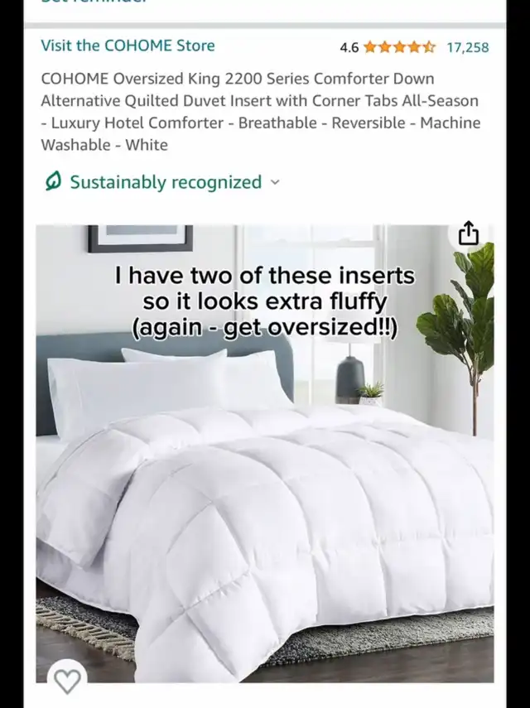Viewport: 530px width, 708px height.
Task: Open the white comforter product image
Action: (265, 454)
